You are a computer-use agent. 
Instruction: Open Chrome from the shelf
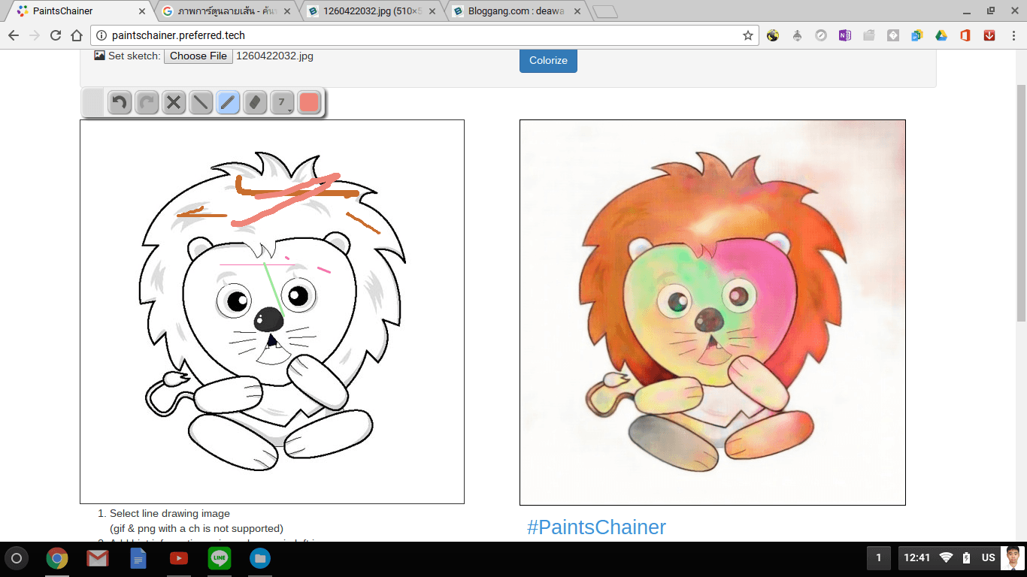pos(57,558)
